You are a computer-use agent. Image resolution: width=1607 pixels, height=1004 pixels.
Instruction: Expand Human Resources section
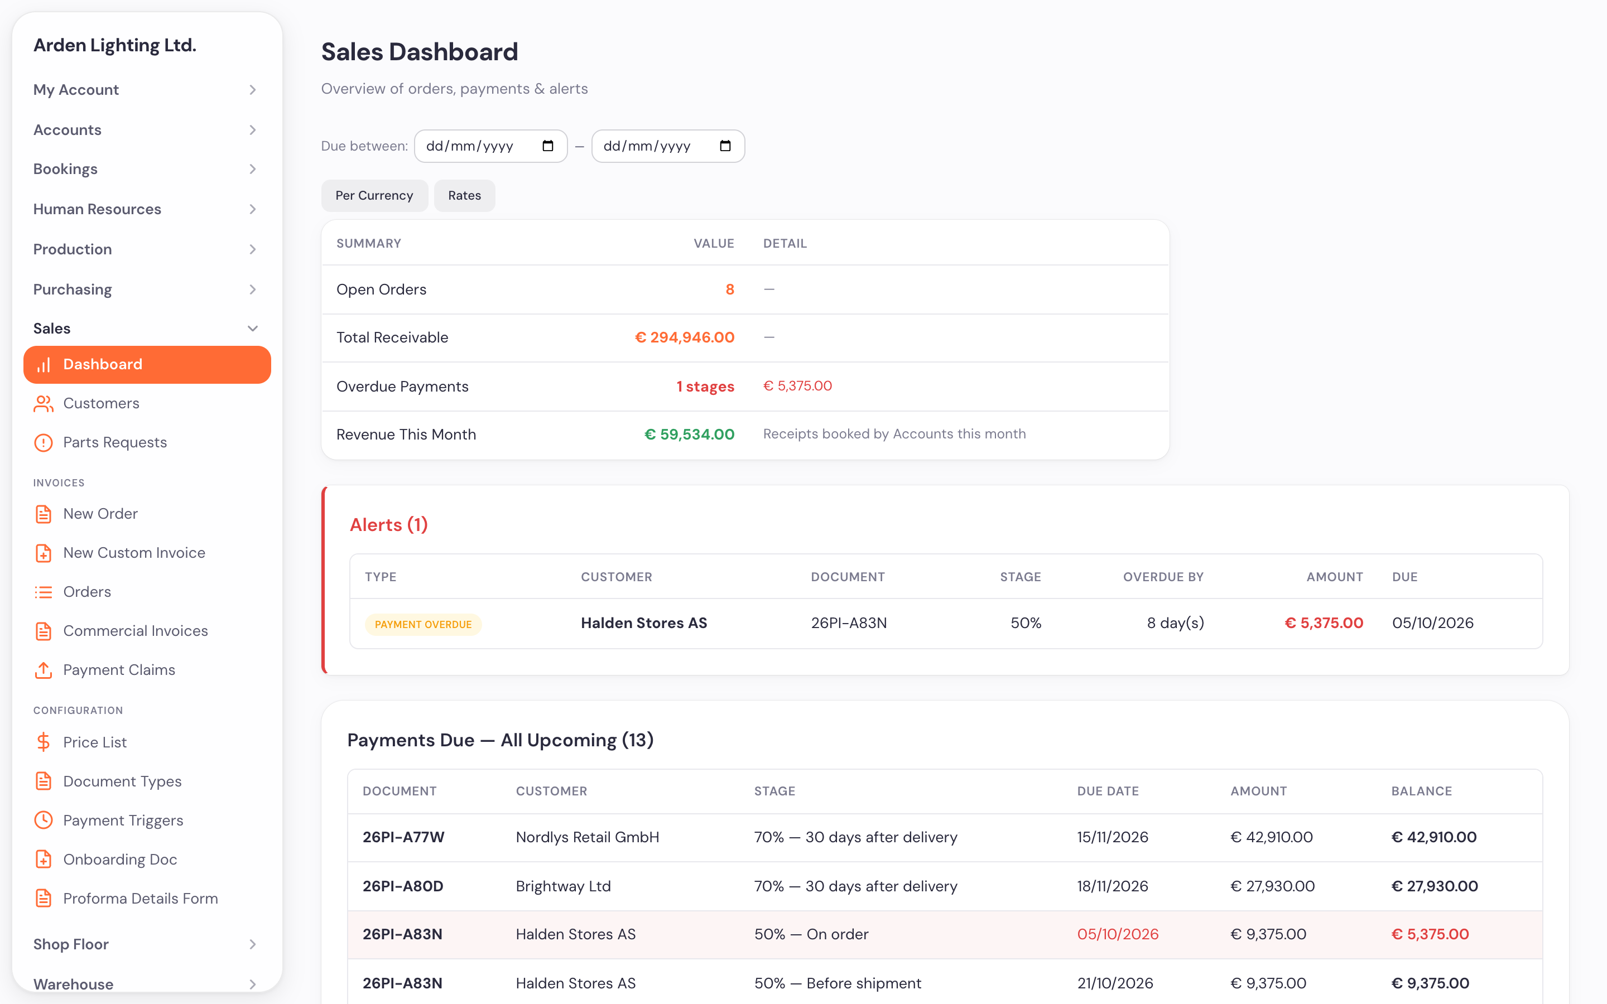pyautogui.click(x=146, y=209)
